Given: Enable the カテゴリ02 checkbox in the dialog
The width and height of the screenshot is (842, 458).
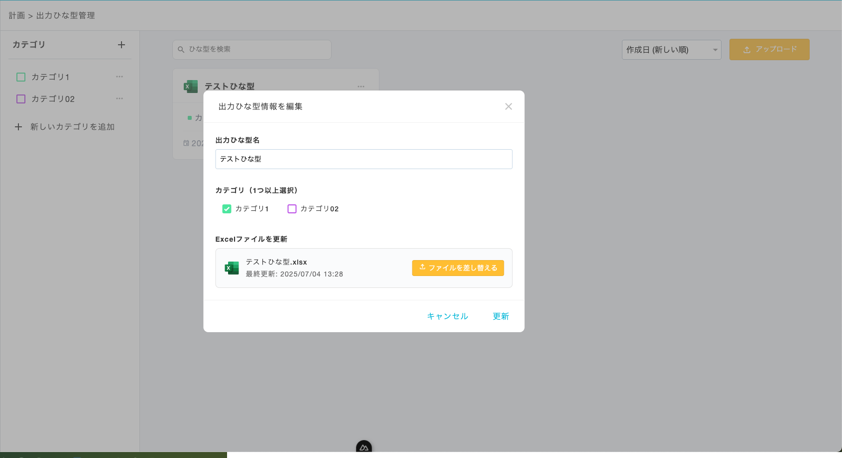Looking at the screenshot, I should coord(292,209).
